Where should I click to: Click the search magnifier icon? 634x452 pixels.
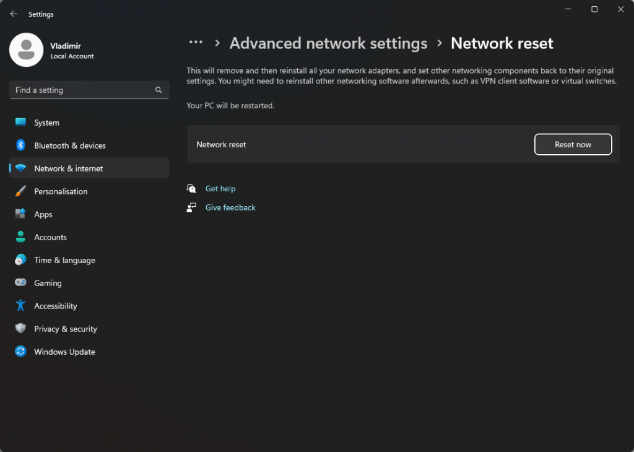[x=158, y=90]
